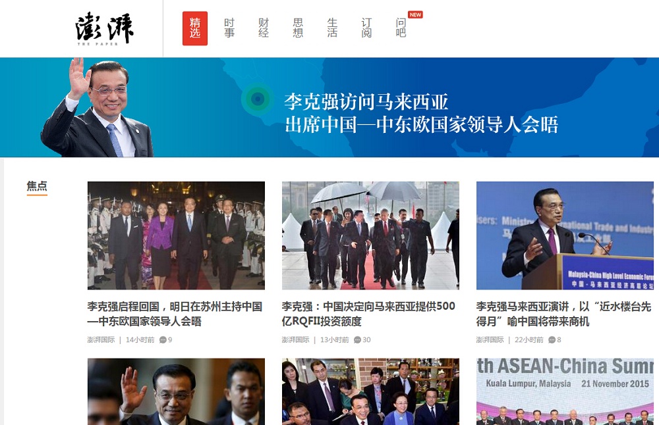Open headline about 500亿RQFII投资额度
Image resolution: width=659 pixels, height=425 pixels.
pyautogui.click(x=368, y=314)
